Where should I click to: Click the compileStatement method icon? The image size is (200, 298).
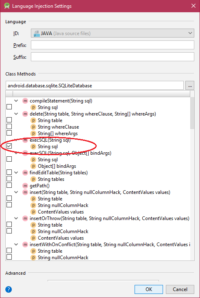[x=25, y=101]
